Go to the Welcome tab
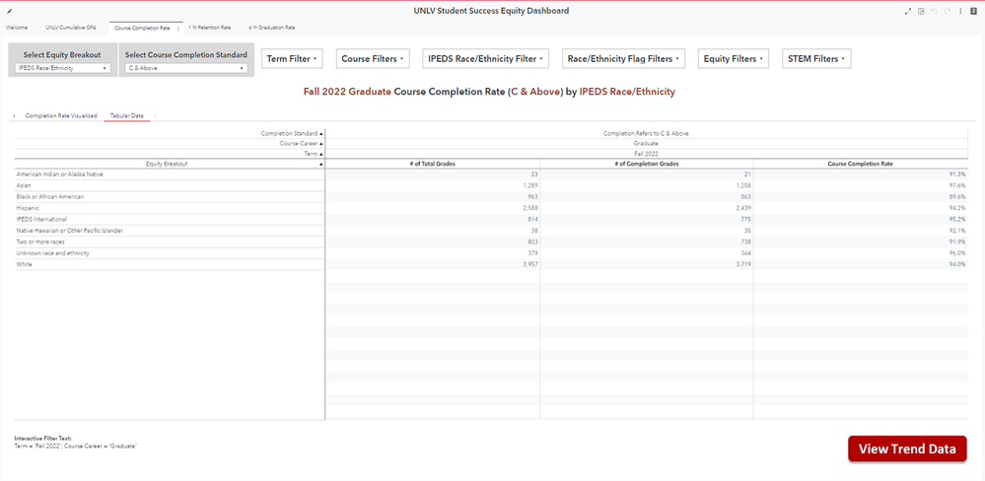 tap(17, 29)
